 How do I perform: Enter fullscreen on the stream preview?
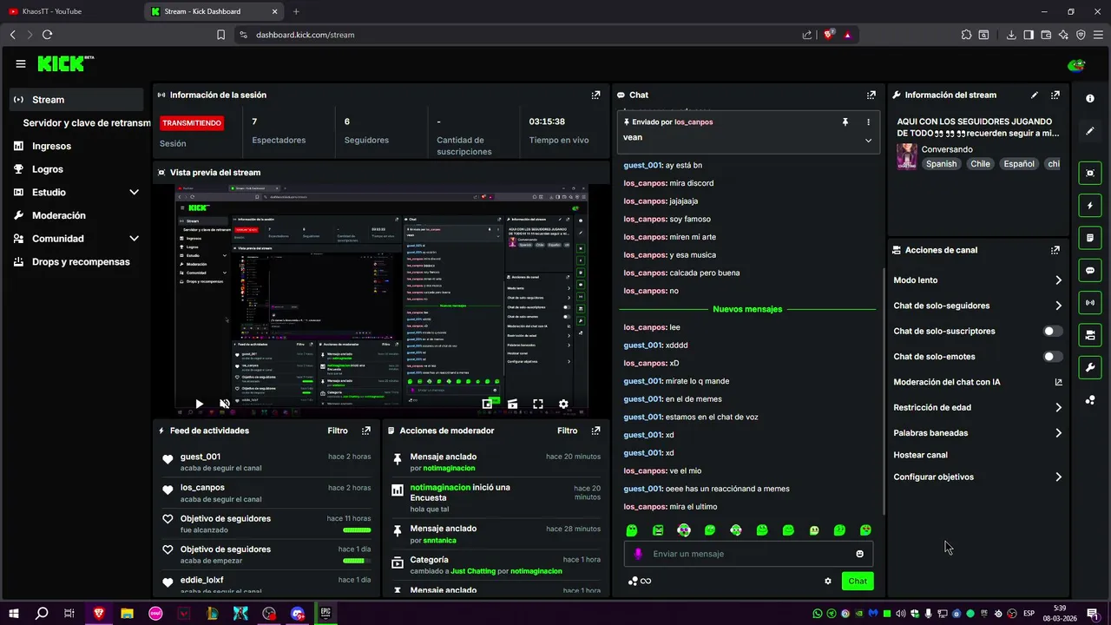click(538, 404)
